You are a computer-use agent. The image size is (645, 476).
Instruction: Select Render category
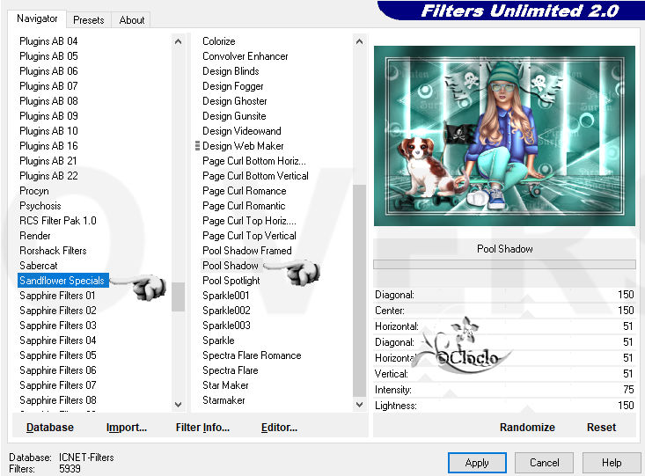pos(35,236)
